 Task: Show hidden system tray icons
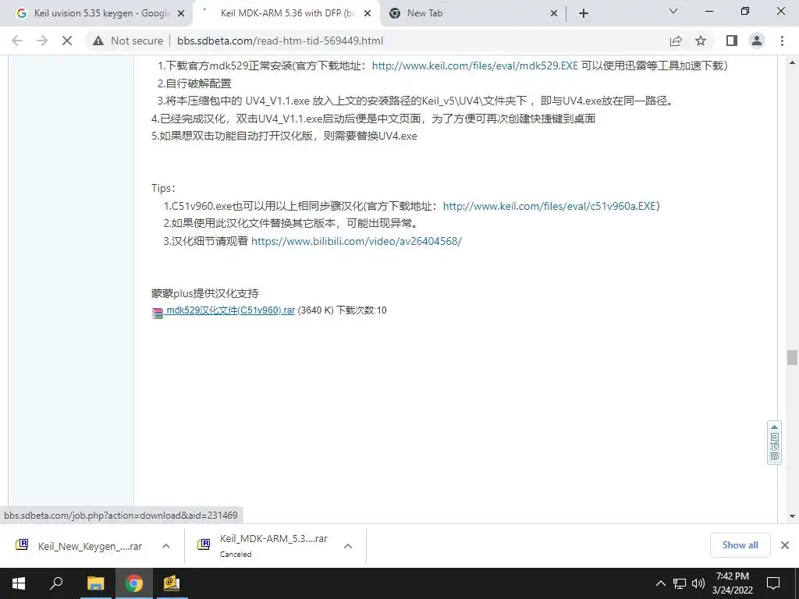pos(660,583)
